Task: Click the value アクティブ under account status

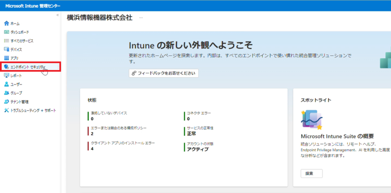Action: point(198,149)
